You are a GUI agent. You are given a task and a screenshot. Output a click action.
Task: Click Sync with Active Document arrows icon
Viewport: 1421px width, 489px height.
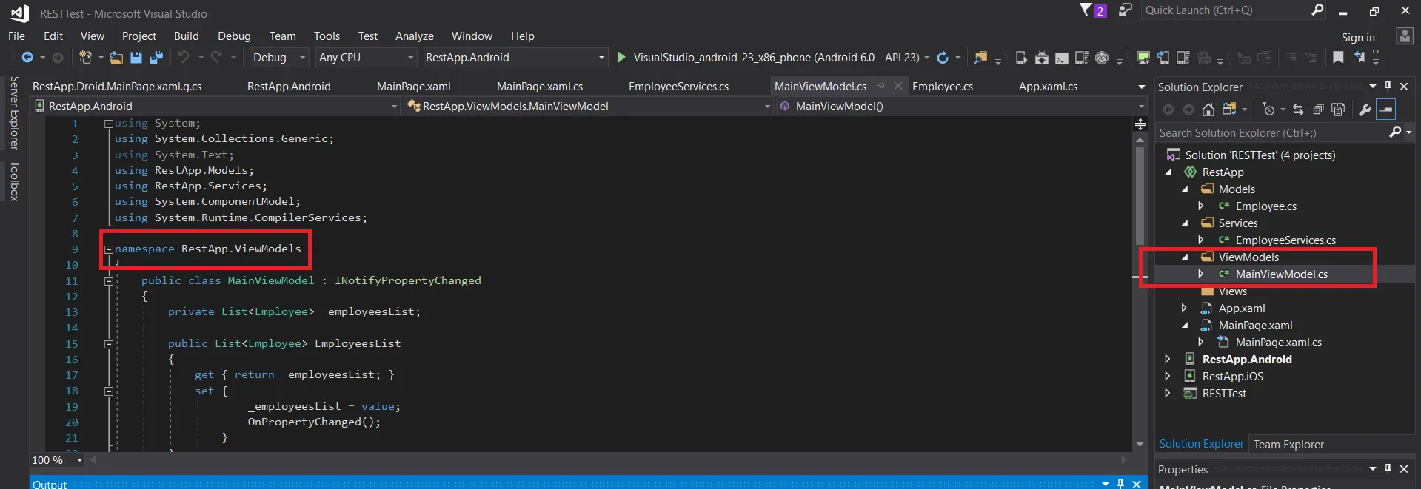click(x=1298, y=109)
